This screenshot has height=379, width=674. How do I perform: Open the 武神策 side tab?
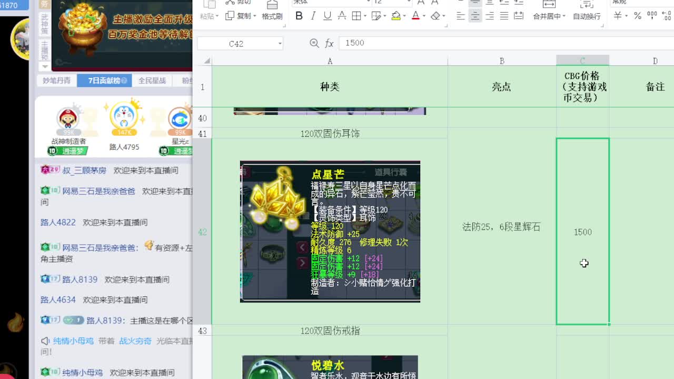point(45,24)
